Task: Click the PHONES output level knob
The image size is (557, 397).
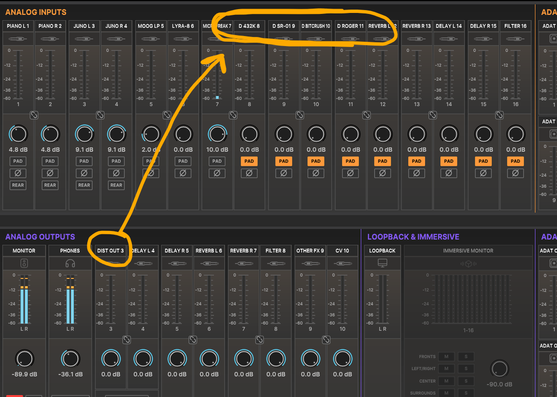Action: 70,359
